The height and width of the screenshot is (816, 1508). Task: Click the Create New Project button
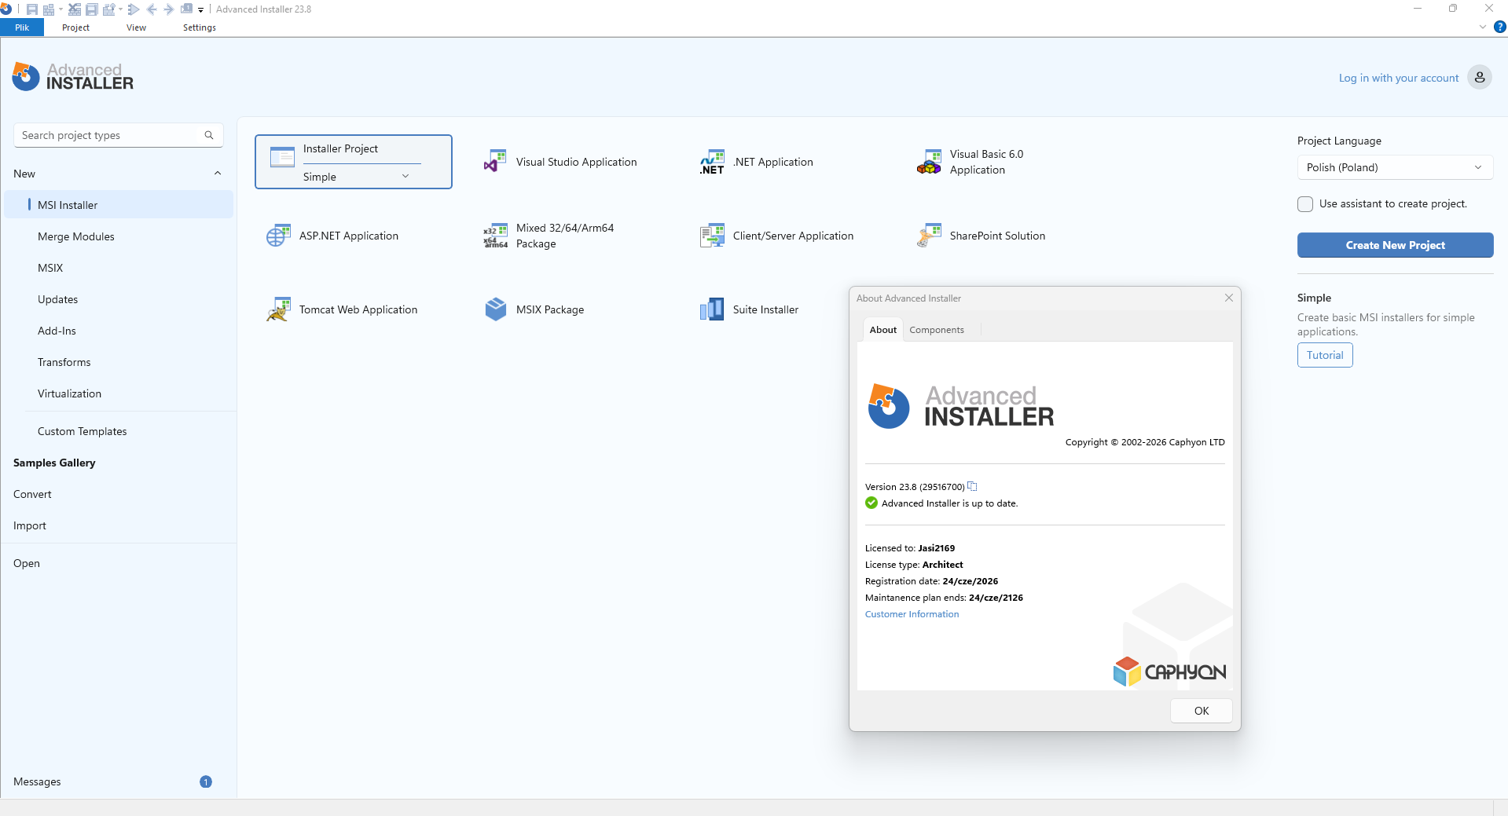click(x=1395, y=245)
